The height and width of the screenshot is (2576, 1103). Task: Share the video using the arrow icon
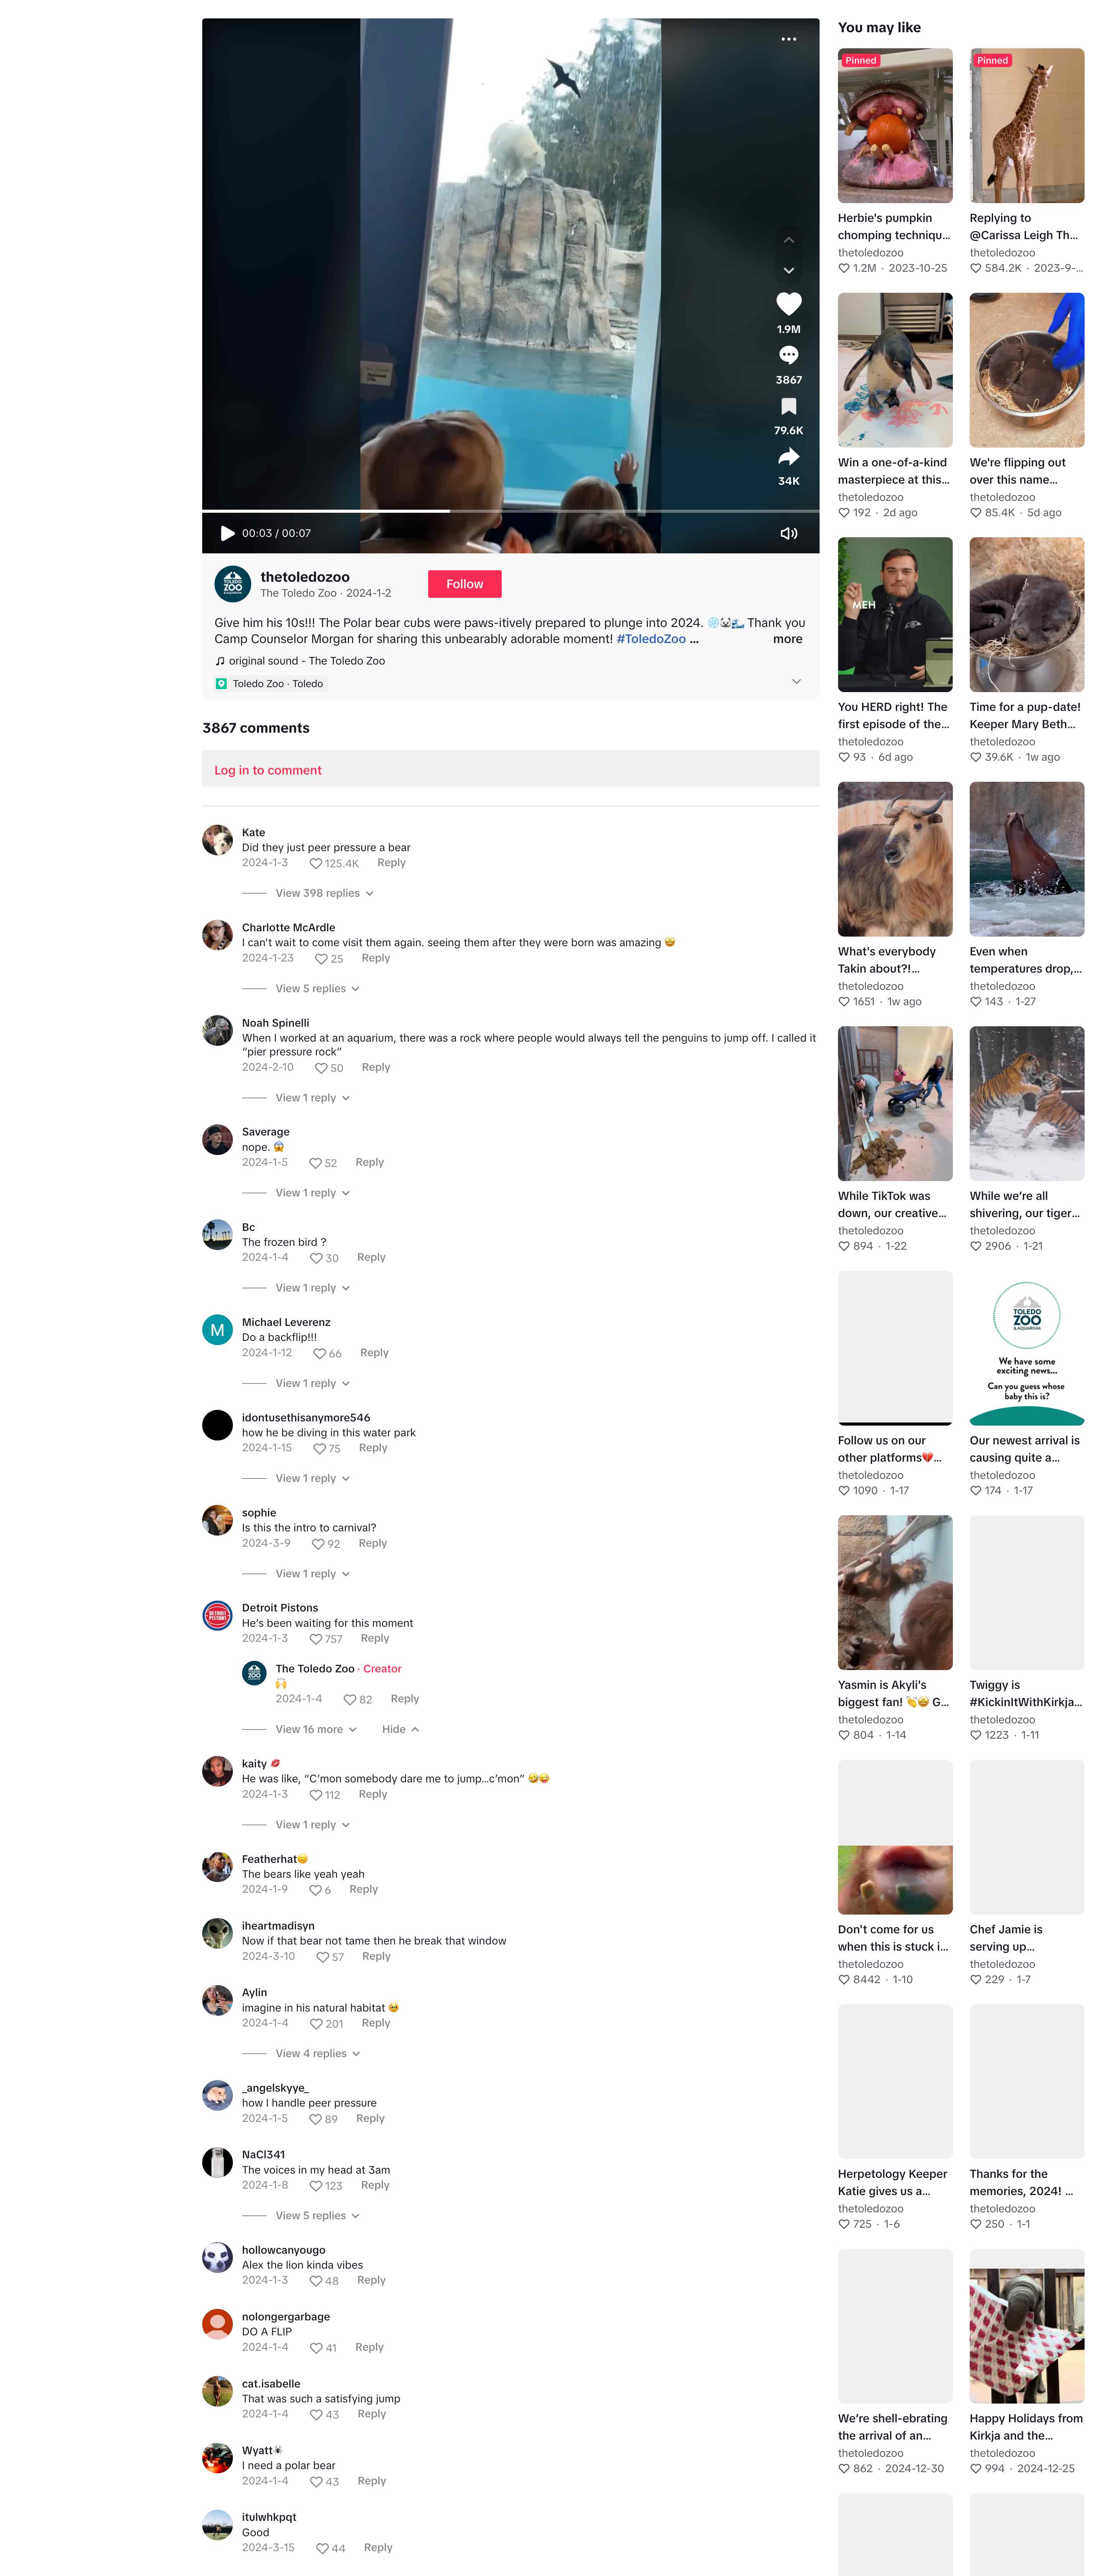(x=788, y=457)
